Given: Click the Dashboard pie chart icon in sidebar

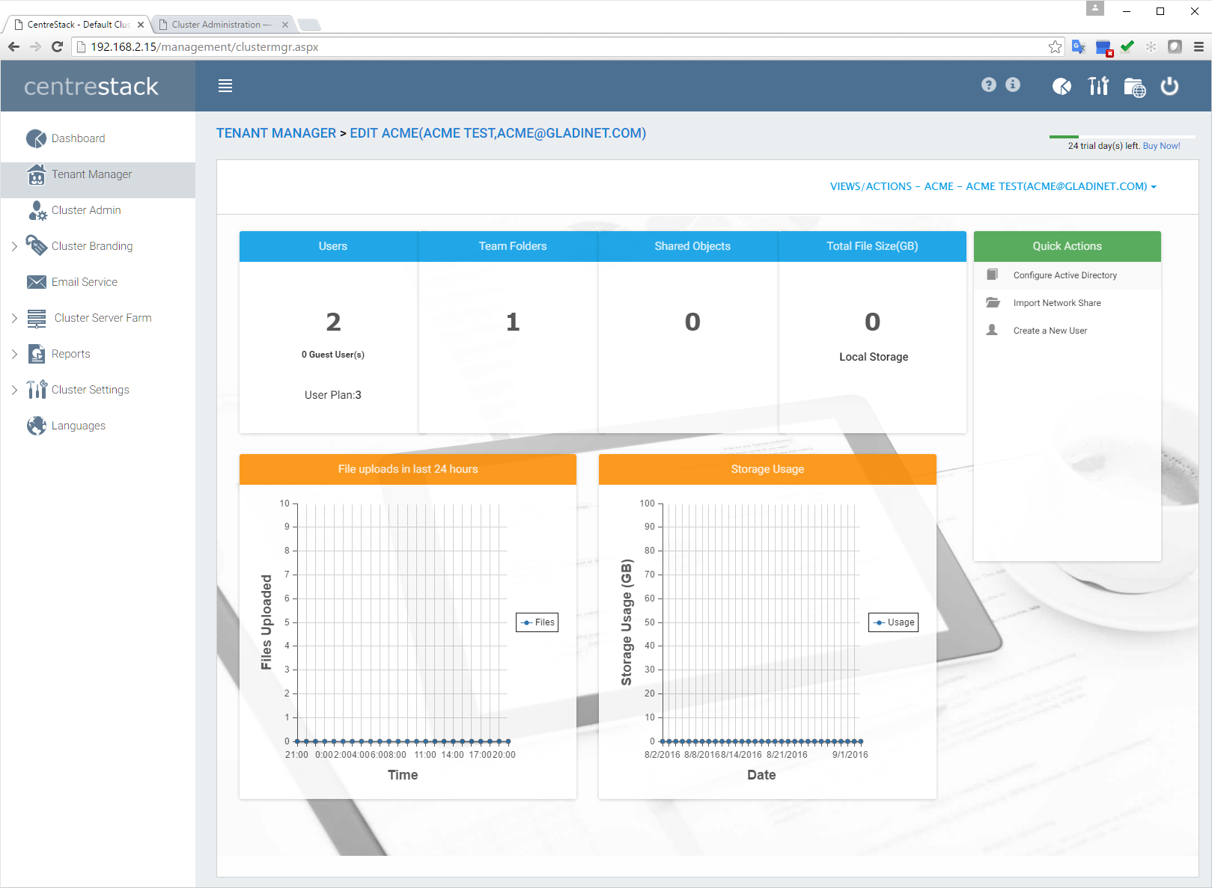Looking at the screenshot, I should coord(36,138).
